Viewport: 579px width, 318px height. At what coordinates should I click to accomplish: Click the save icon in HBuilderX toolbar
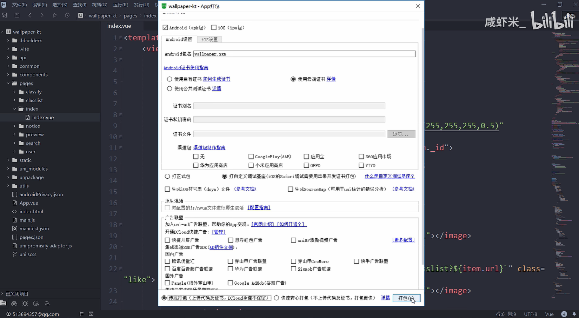click(17, 15)
